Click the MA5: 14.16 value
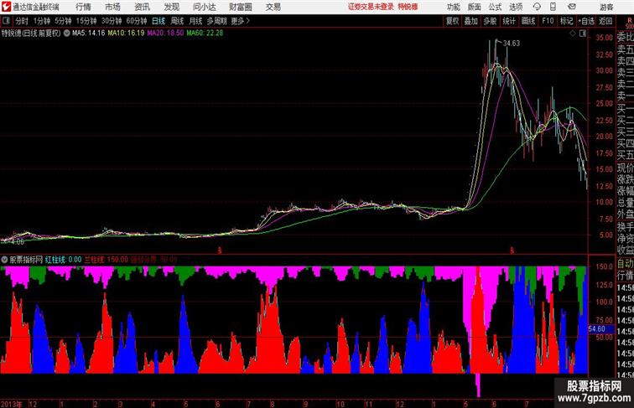Image resolution: width=634 pixels, height=408 pixels. [89, 34]
